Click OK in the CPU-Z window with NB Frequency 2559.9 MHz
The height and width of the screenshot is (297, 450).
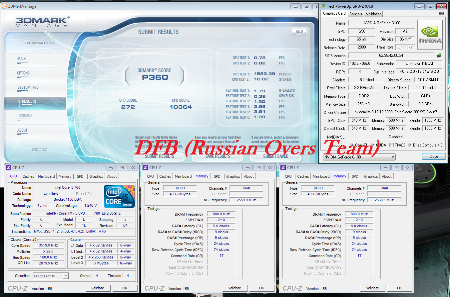coord(262,288)
